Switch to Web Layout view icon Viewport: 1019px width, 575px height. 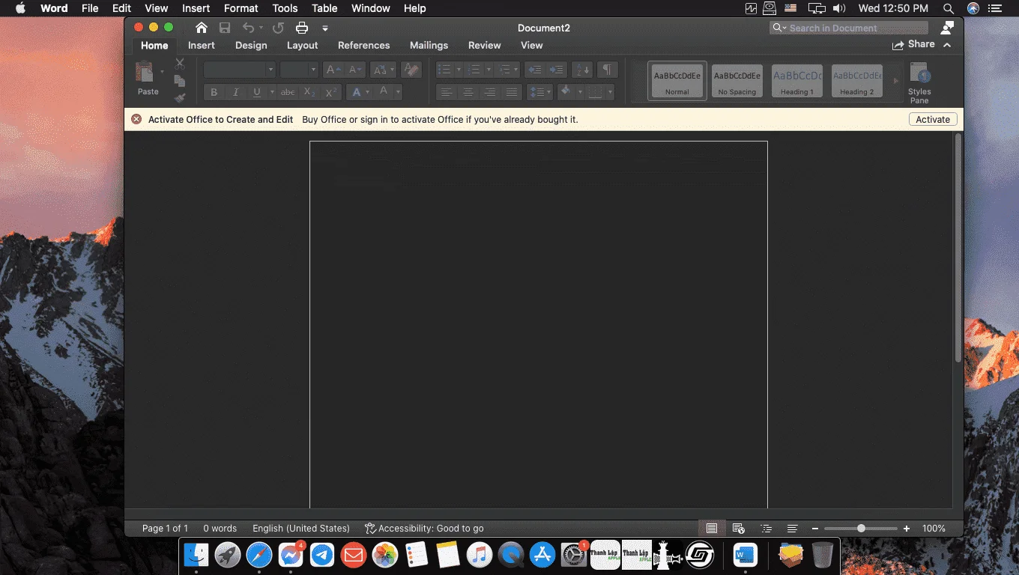[738, 529]
